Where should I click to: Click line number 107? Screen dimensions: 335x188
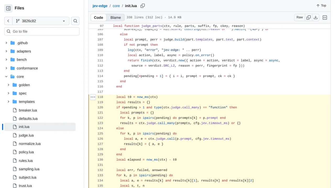[100, 39]
